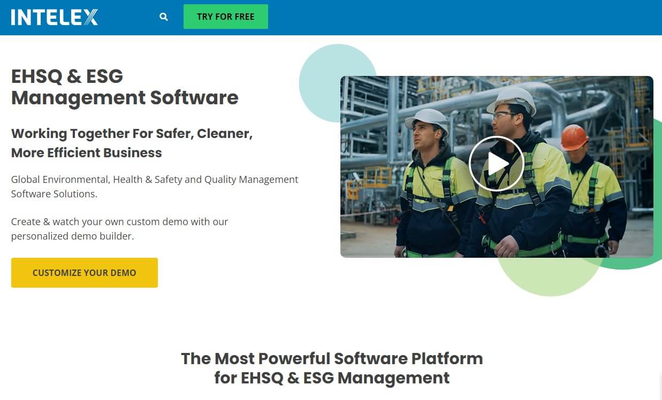
Task: Click "Create & watch your own custom demo" text
Action: tap(120, 229)
